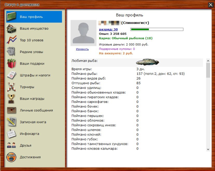
Task: Click the experience progress bar
Action: [x=157, y=29]
